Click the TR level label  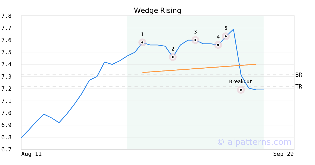299,87
